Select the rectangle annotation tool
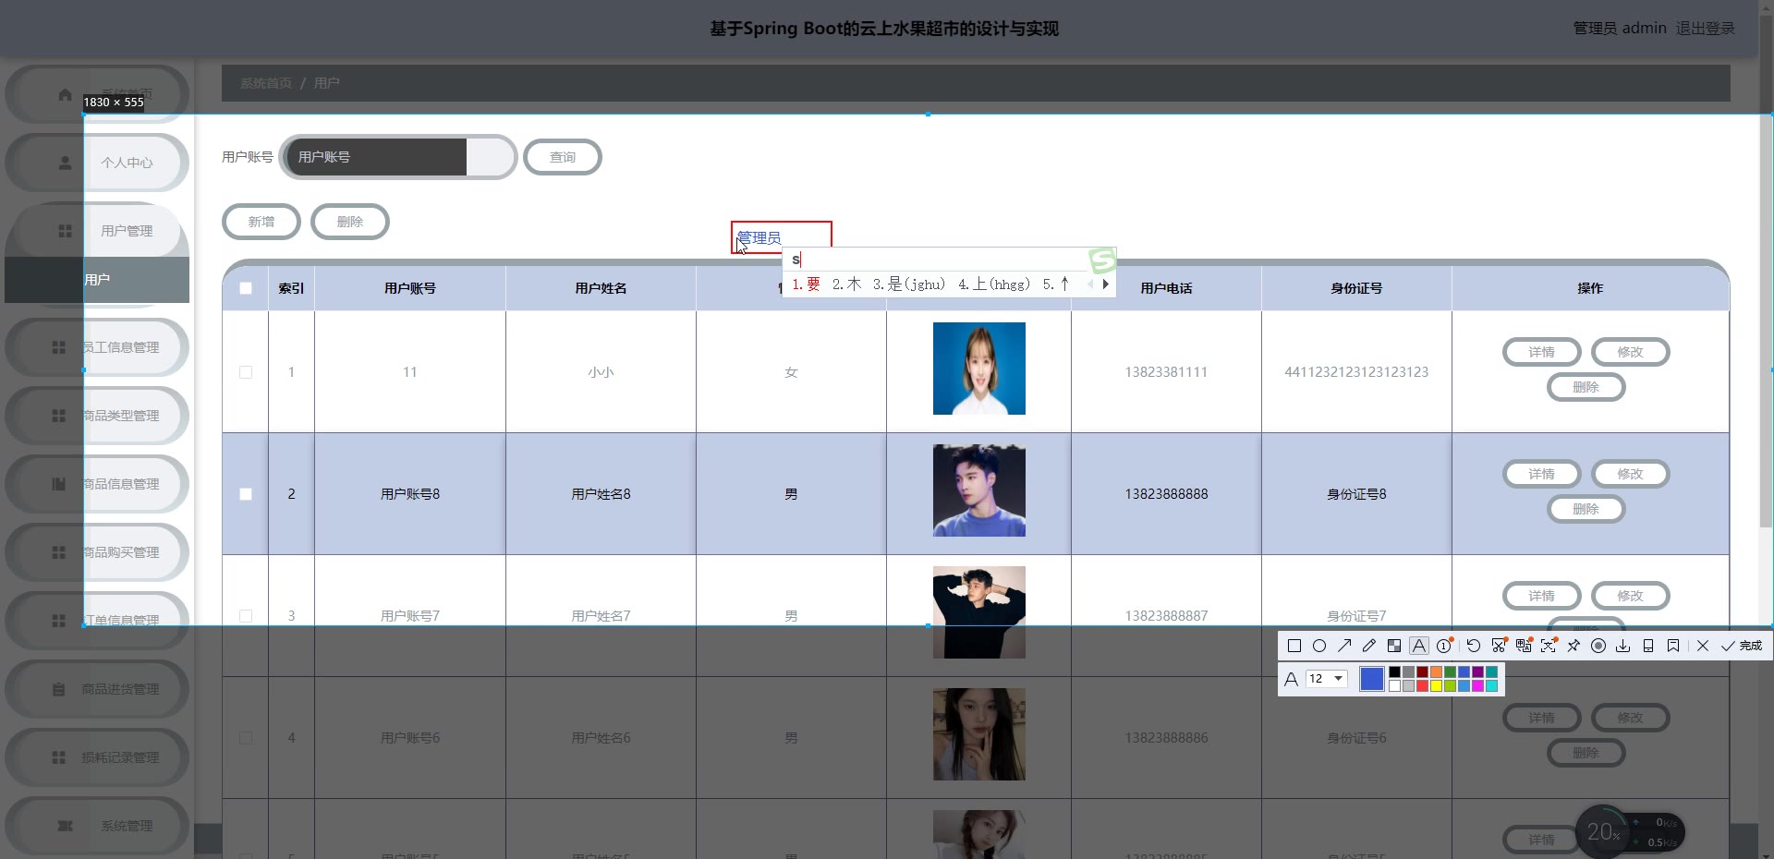 click(x=1294, y=646)
